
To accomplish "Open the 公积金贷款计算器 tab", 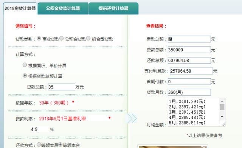I will [63, 8].
